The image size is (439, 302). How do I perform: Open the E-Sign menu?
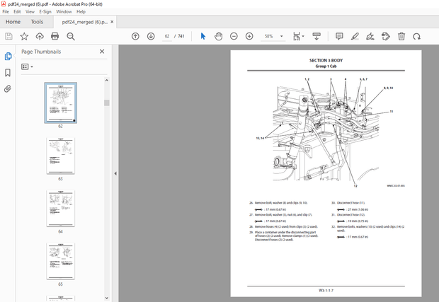click(45, 12)
